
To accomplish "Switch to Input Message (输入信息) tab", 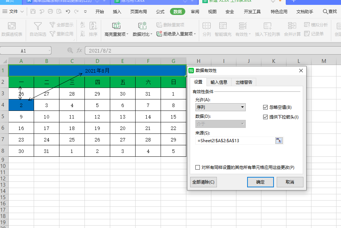I will 219,82.
